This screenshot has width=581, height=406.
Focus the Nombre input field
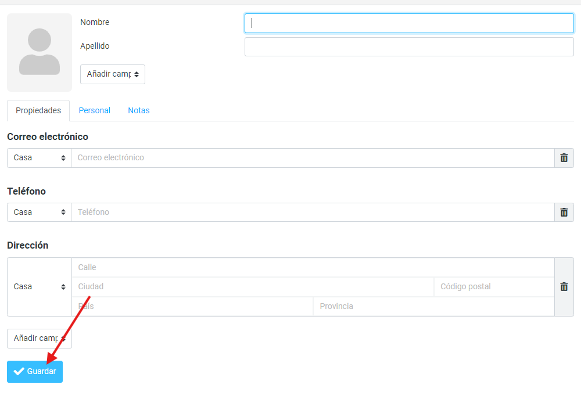(x=409, y=23)
